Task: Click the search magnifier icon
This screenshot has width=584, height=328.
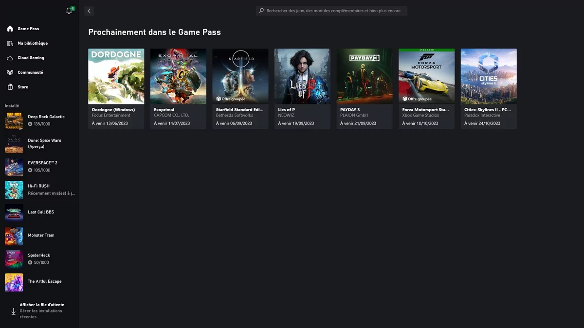Action: tap(261, 11)
